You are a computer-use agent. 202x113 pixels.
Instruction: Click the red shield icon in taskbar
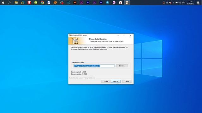29,3
